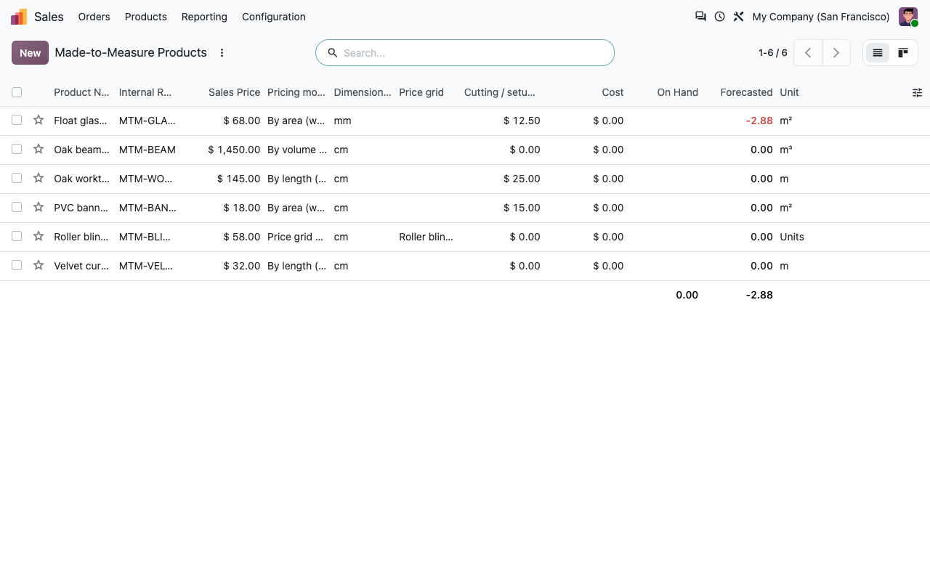This screenshot has width=930, height=581.
Task: Star the Velvet curtain product as favorite
Action: 39,265
